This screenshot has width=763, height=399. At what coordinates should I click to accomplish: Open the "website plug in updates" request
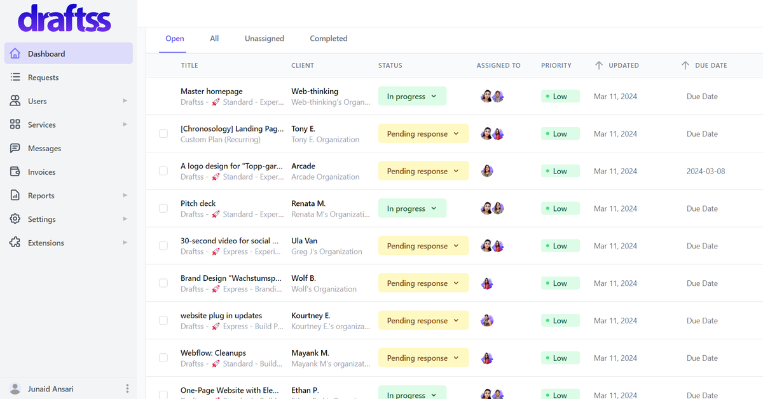(x=221, y=316)
